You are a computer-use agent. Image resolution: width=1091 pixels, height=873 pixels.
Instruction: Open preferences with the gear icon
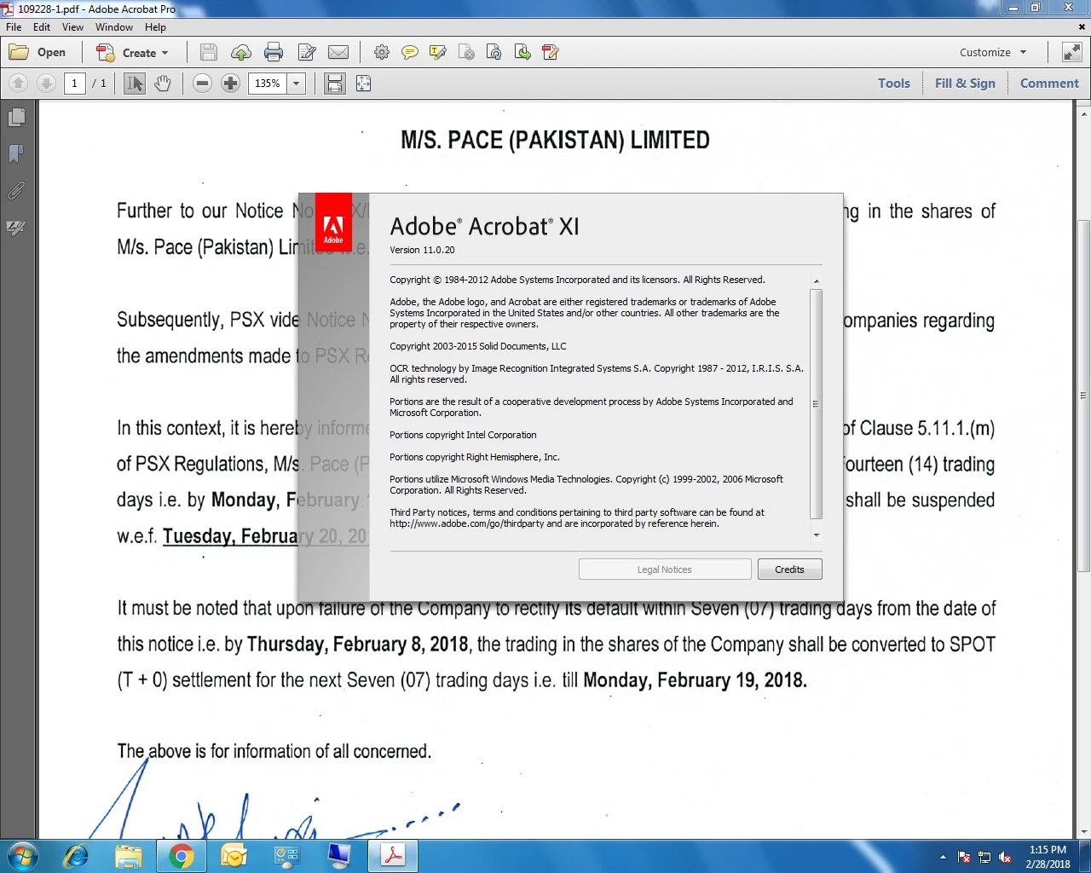[382, 52]
